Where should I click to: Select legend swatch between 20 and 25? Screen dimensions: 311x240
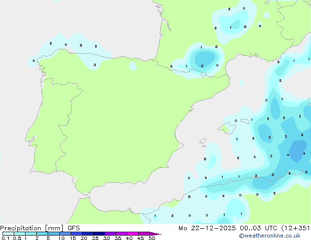pyautogui.click(x=88, y=234)
